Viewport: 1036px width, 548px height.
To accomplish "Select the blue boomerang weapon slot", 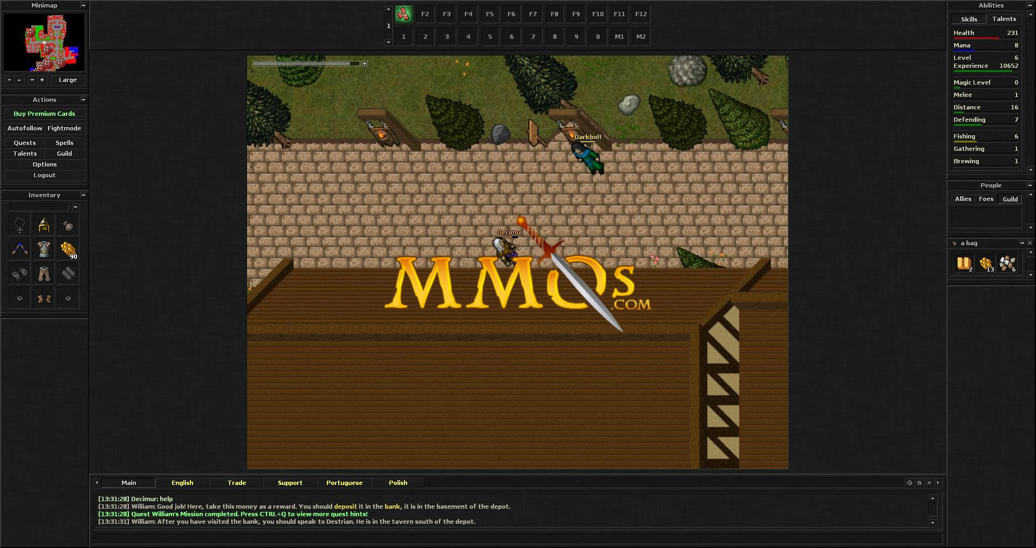I will [x=20, y=249].
